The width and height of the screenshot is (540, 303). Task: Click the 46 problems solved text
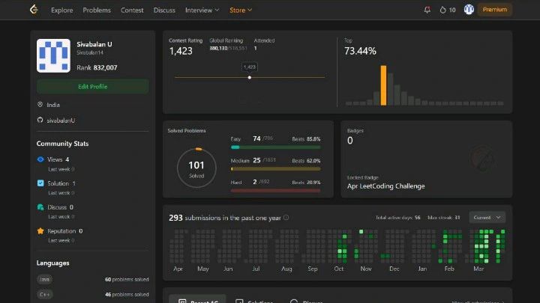[x=127, y=295]
